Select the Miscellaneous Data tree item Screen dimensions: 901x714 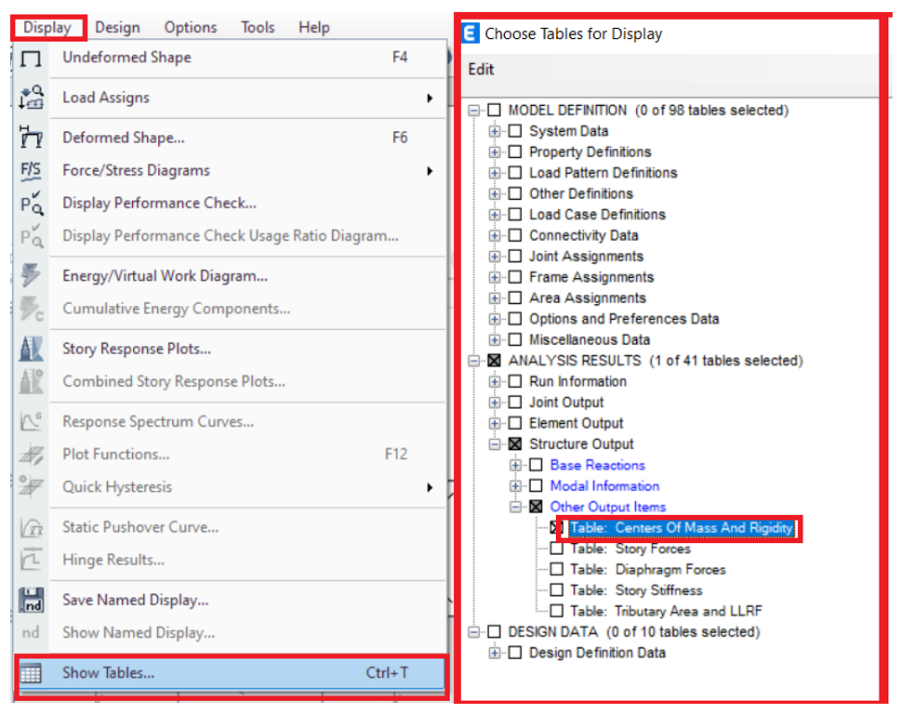(x=590, y=339)
